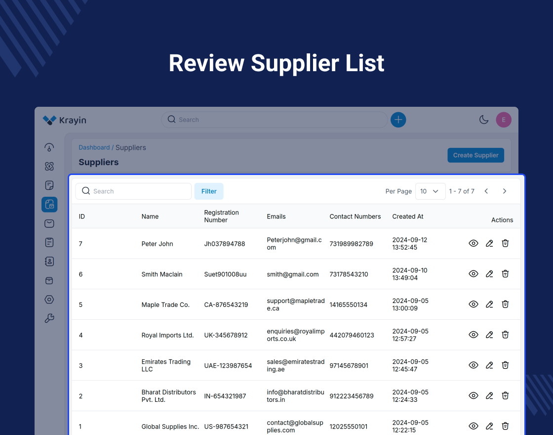The image size is (553, 435).
Task: View Smith Maclain supplier eye icon
Action: (474, 274)
